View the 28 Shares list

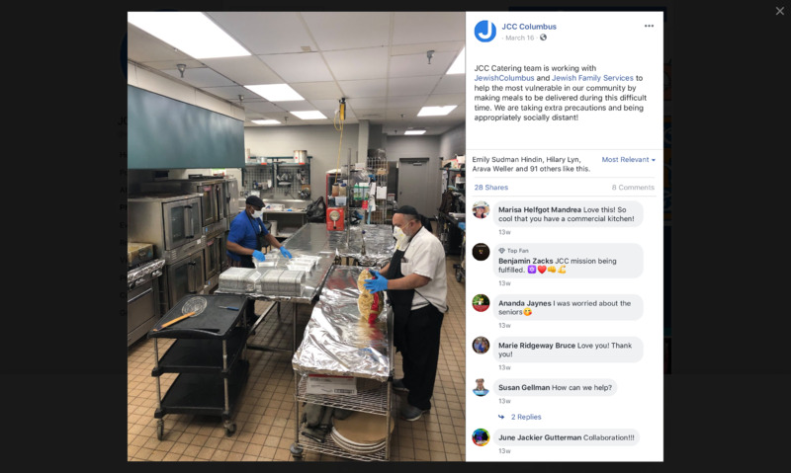[x=490, y=188]
